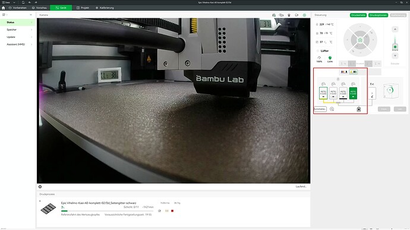Open the Projekt tab
The height and width of the screenshot is (230, 410).
tap(83, 8)
